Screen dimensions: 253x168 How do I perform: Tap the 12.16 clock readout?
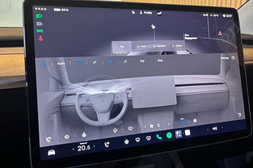point(205,15)
